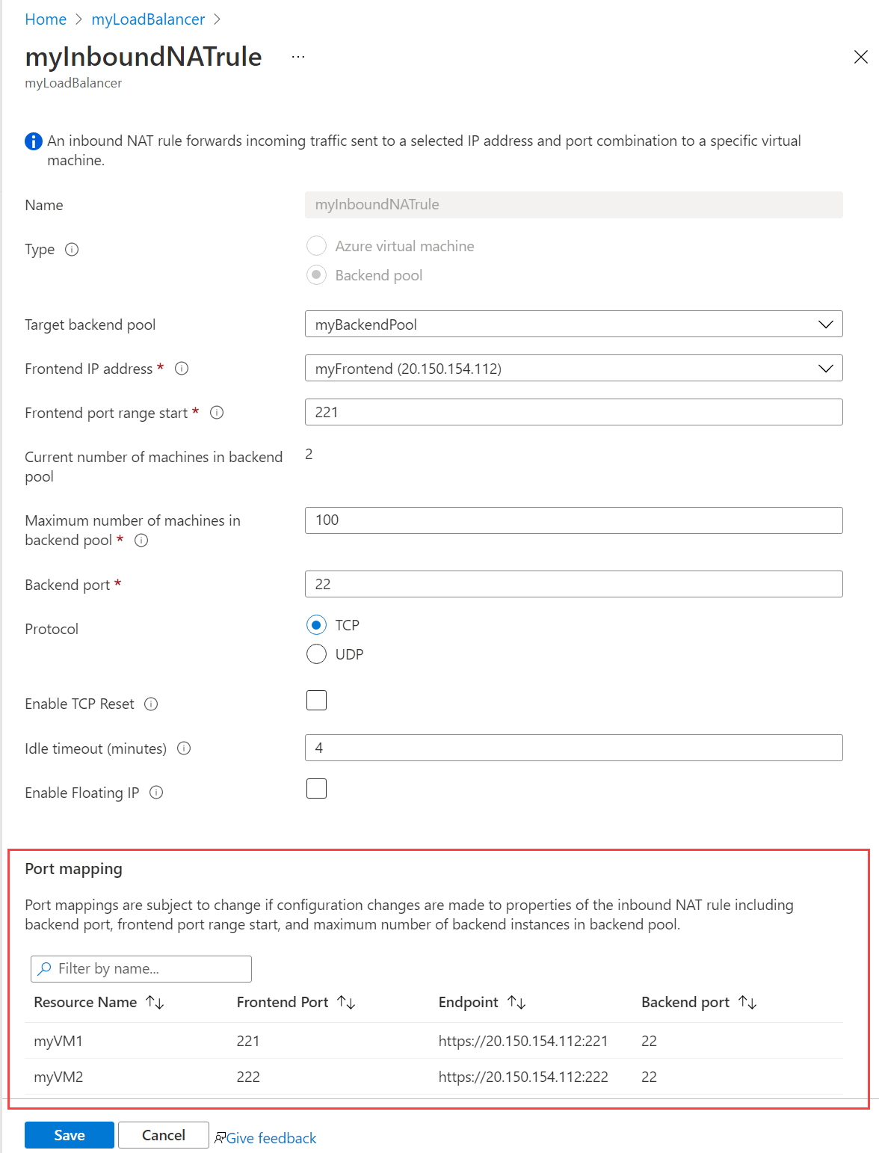Click info icon beside Frontend IP address
The width and height of the screenshot is (879, 1153).
[x=182, y=369]
